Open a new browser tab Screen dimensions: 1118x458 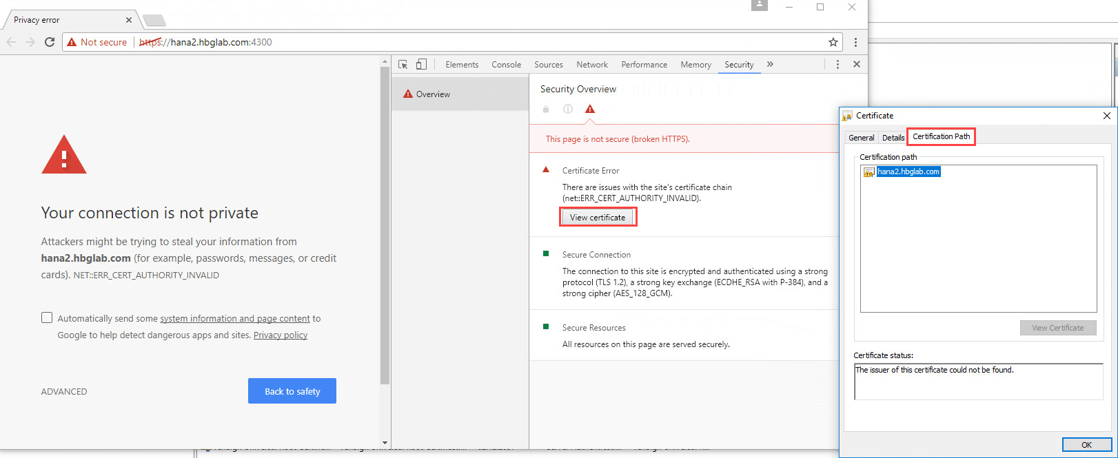154,20
